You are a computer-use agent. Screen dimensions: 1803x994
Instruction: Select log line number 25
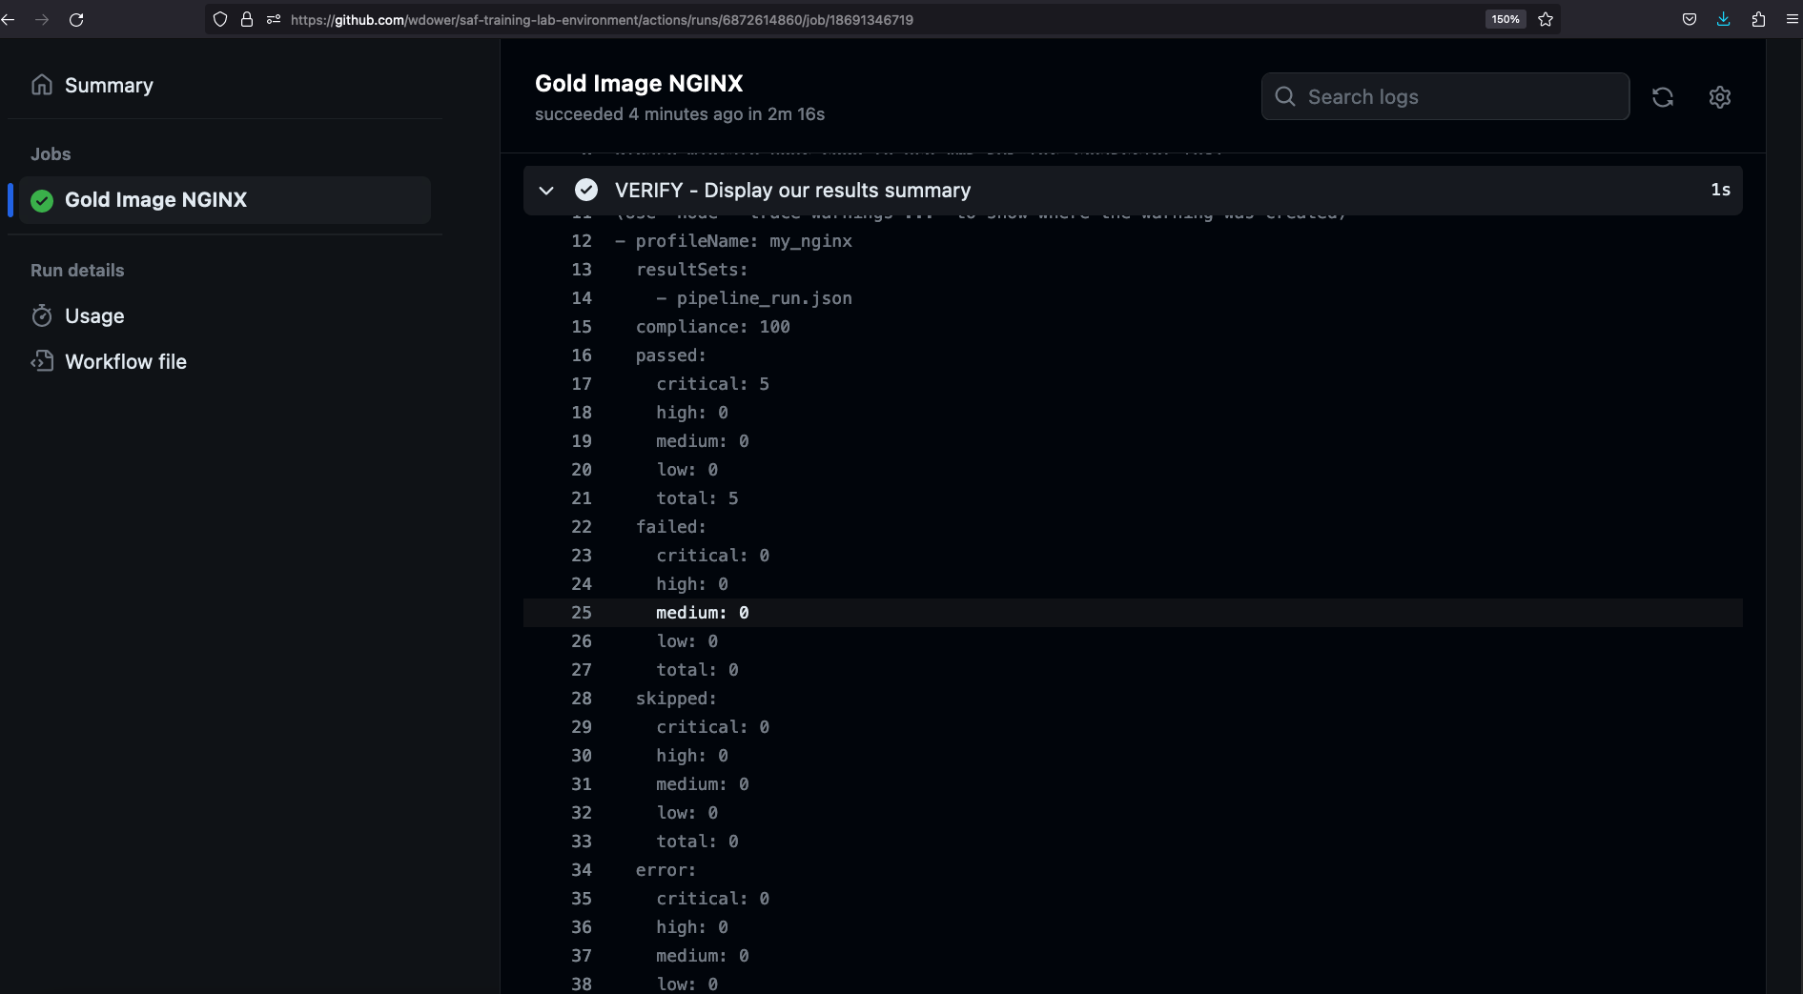(582, 613)
